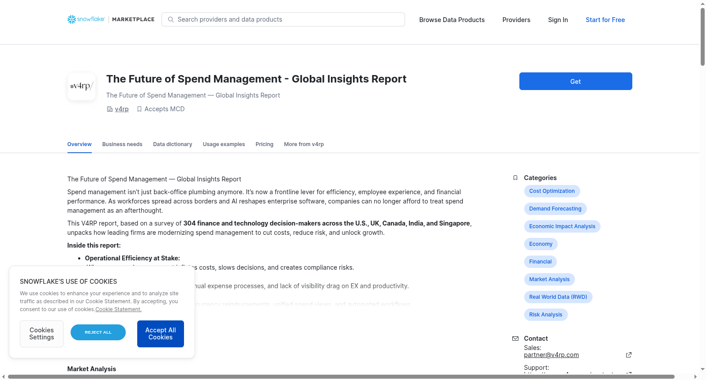Open Browse Data Products menu
706x380 pixels.
click(452, 20)
